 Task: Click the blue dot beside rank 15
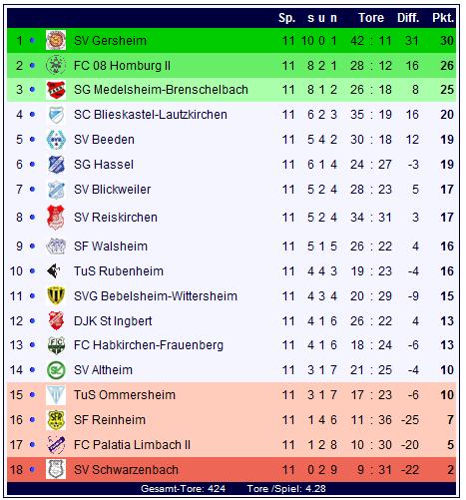click(x=32, y=395)
